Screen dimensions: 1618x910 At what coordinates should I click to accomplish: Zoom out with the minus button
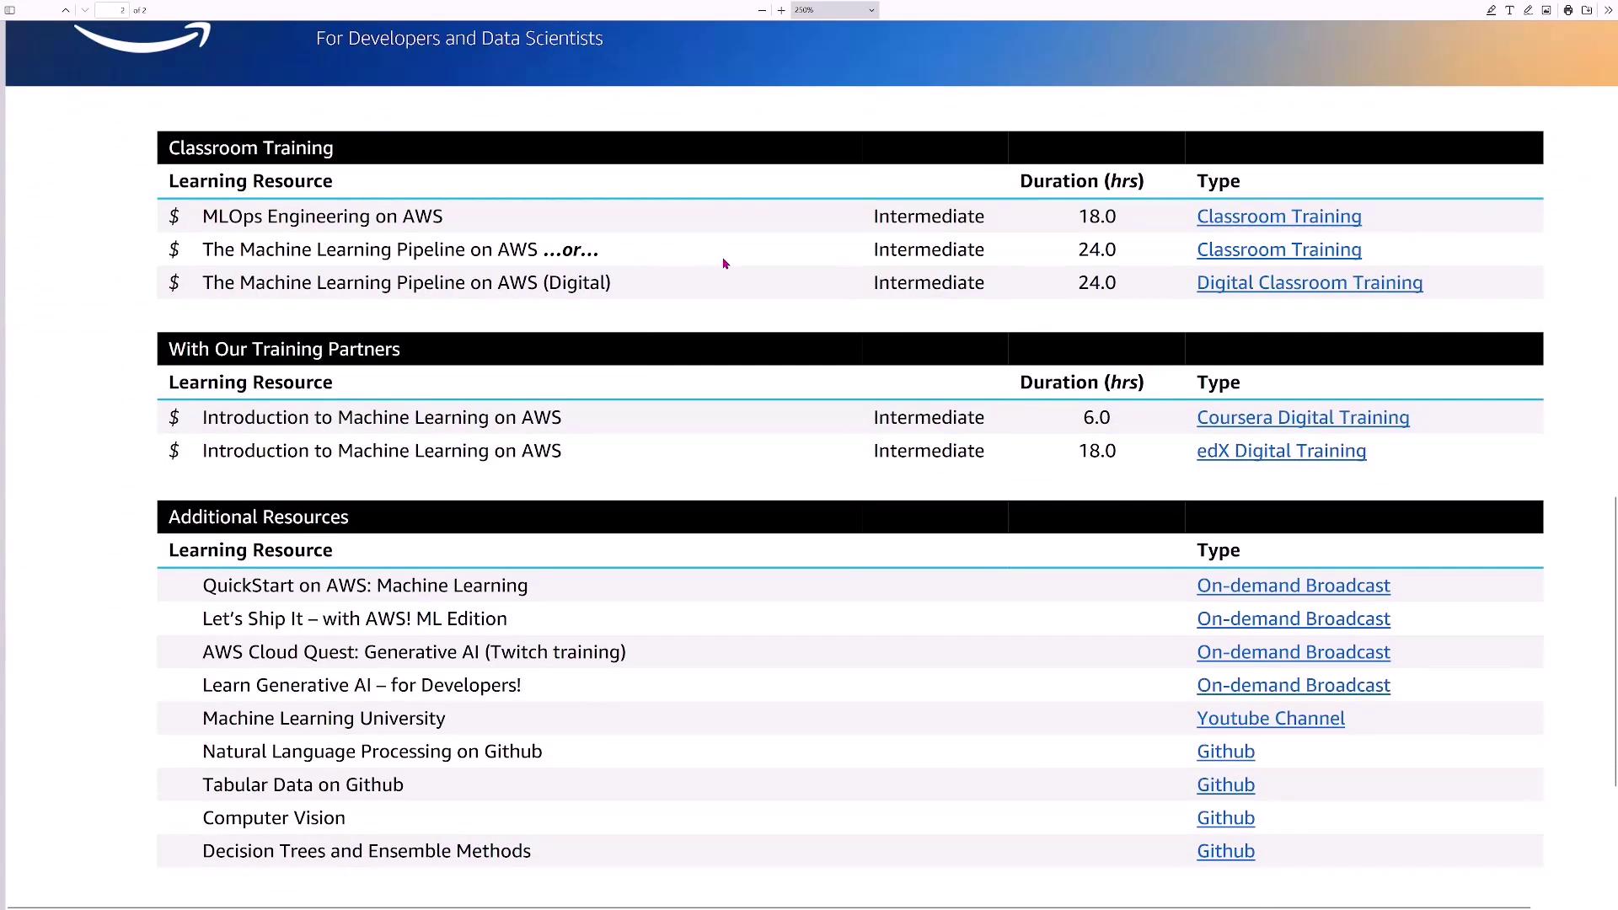click(x=762, y=10)
